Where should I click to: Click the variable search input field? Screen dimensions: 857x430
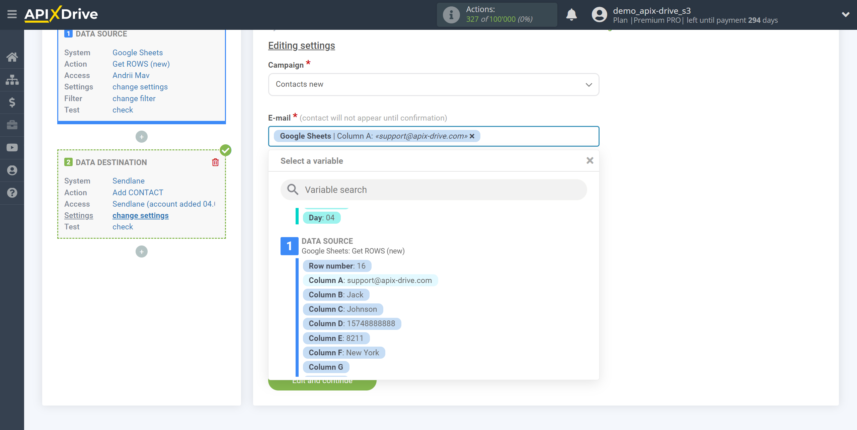pyautogui.click(x=434, y=190)
